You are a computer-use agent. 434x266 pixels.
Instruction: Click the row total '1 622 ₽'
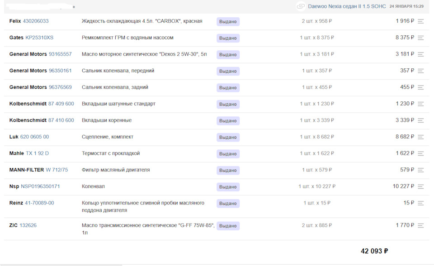(405, 153)
